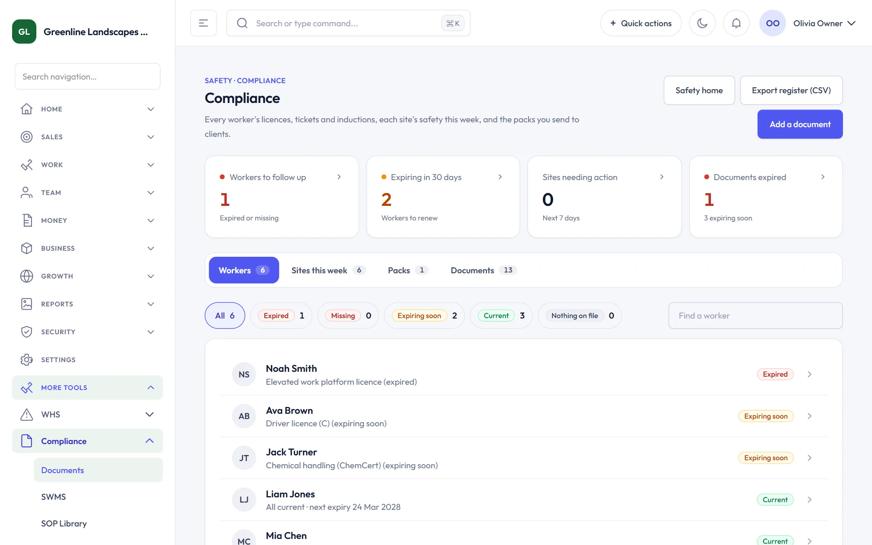
Task: Click the Money receipt icon
Action: click(x=27, y=220)
